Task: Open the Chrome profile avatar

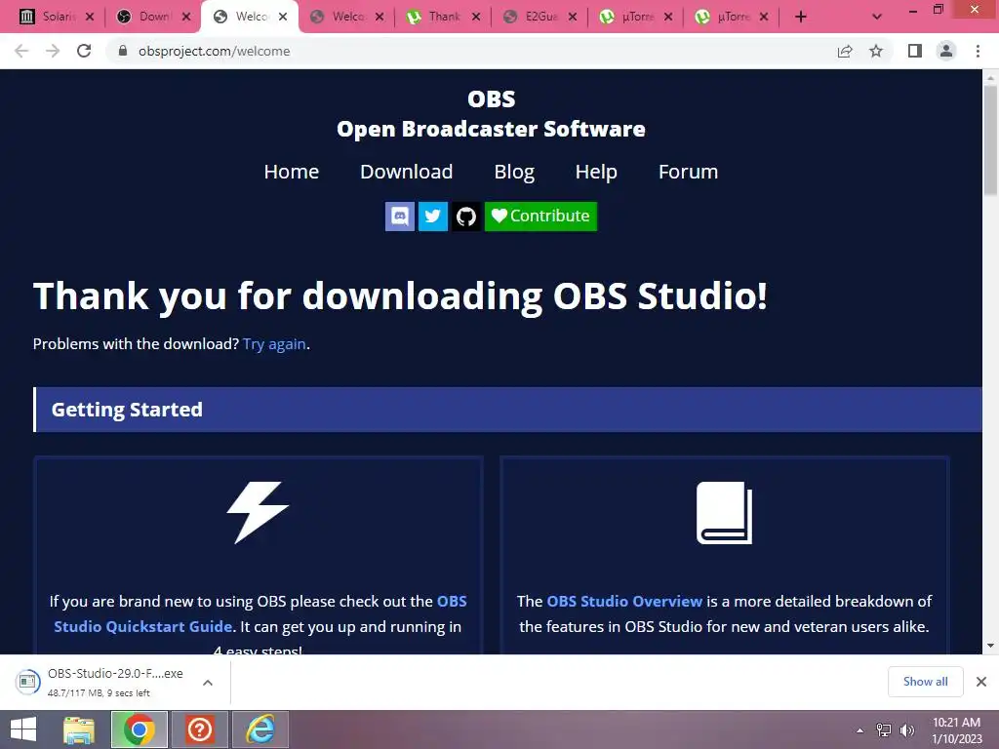Action: click(946, 51)
